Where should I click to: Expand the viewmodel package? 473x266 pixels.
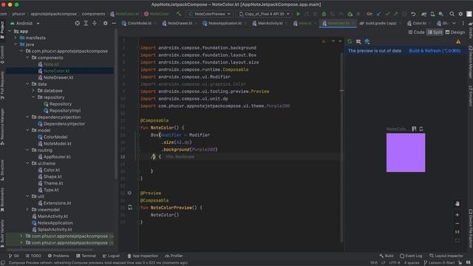[27, 210]
